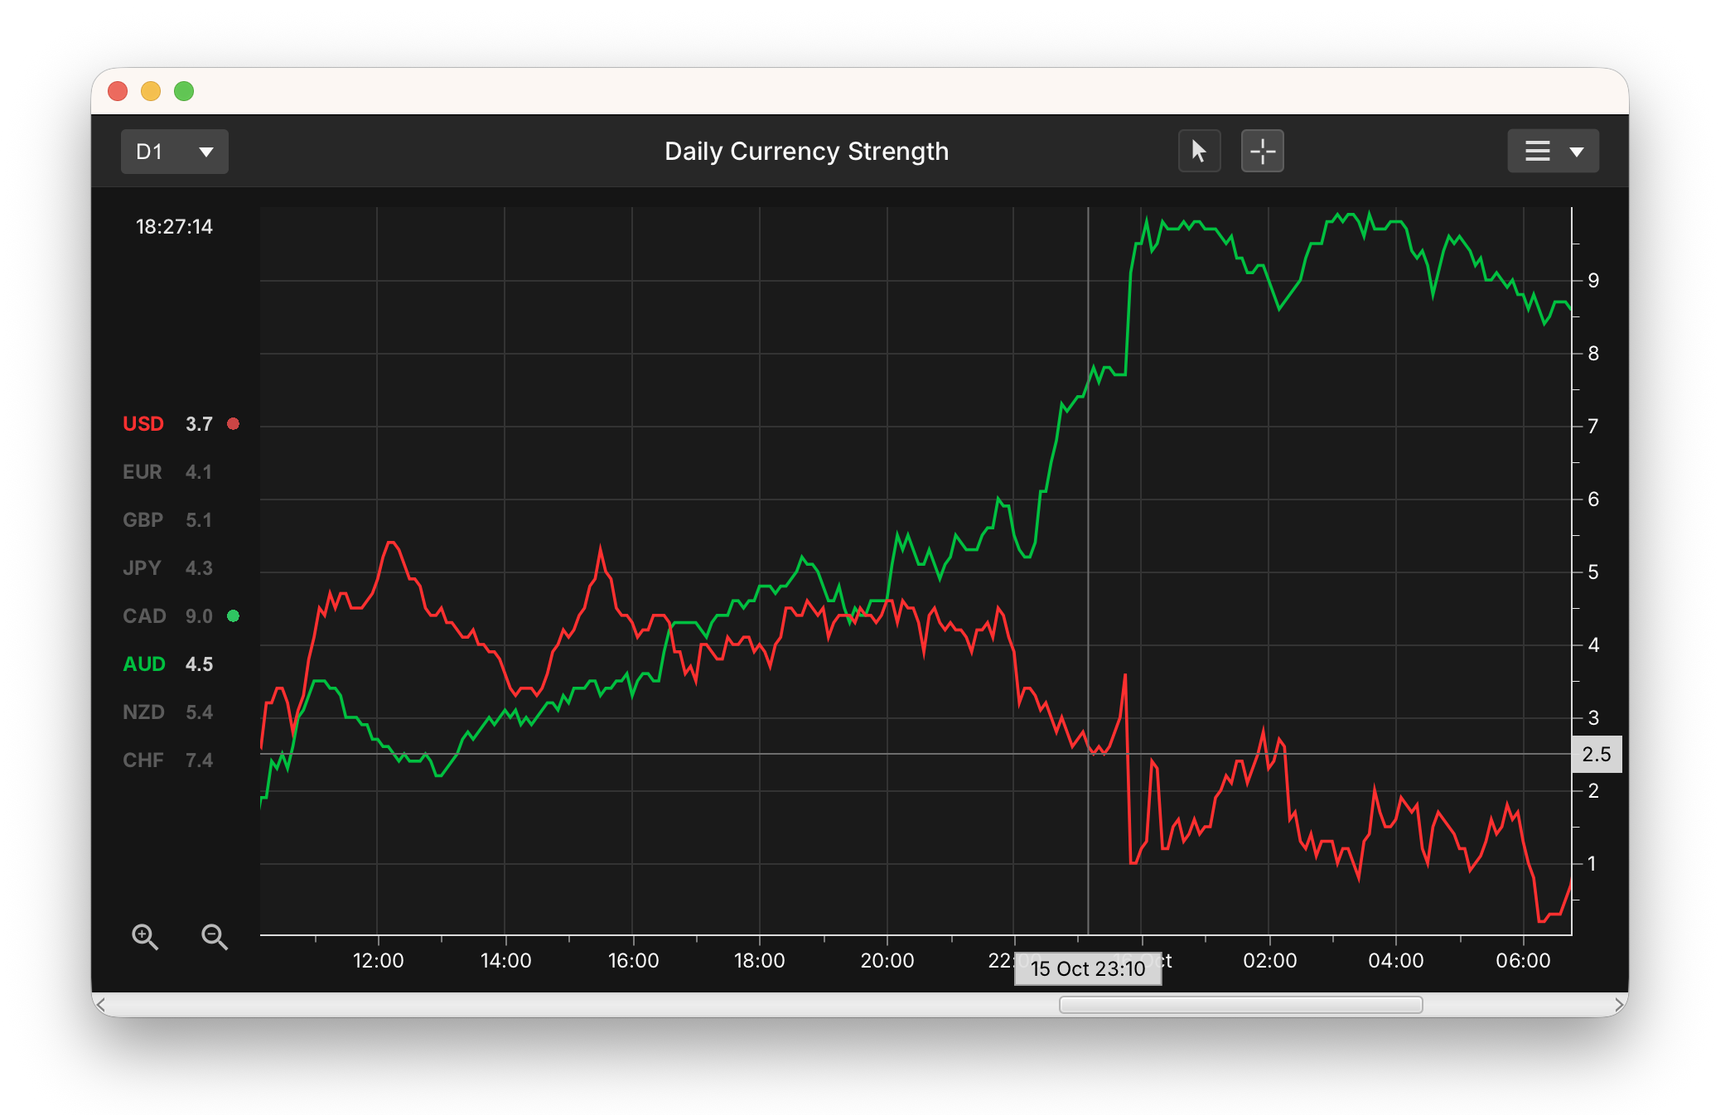1735x1115 pixels.
Task: Click the 06:00 time axis label
Action: click(1523, 961)
